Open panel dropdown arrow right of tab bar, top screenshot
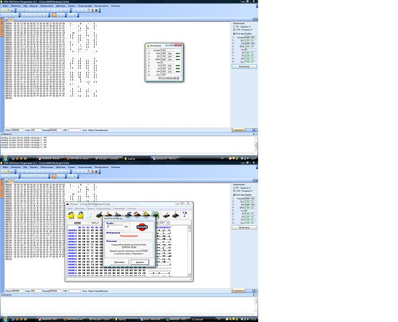398x322 pixels. pos(254,19)
